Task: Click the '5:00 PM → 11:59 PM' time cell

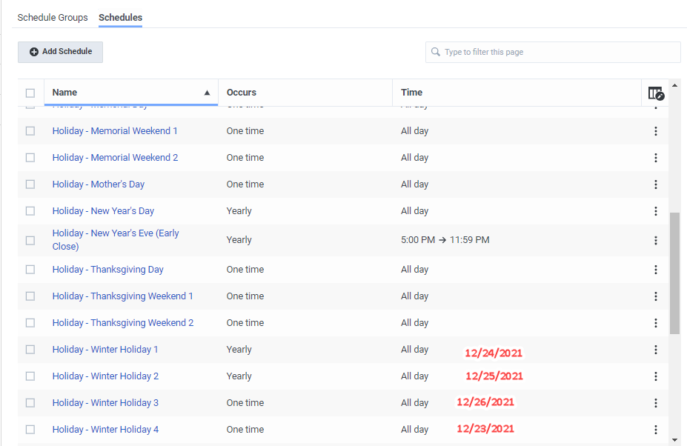Action: click(445, 240)
